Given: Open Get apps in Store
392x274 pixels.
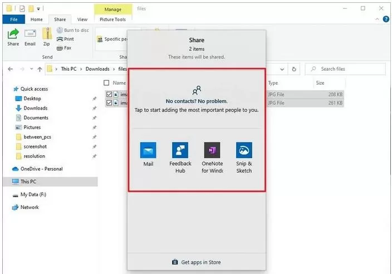Looking at the screenshot, I should coord(197,262).
